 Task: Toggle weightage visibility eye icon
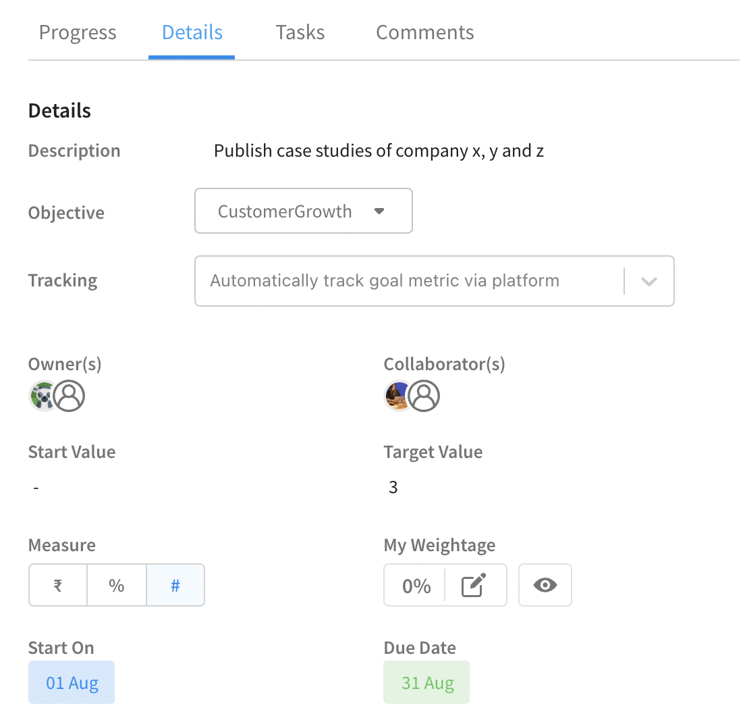click(545, 585)
